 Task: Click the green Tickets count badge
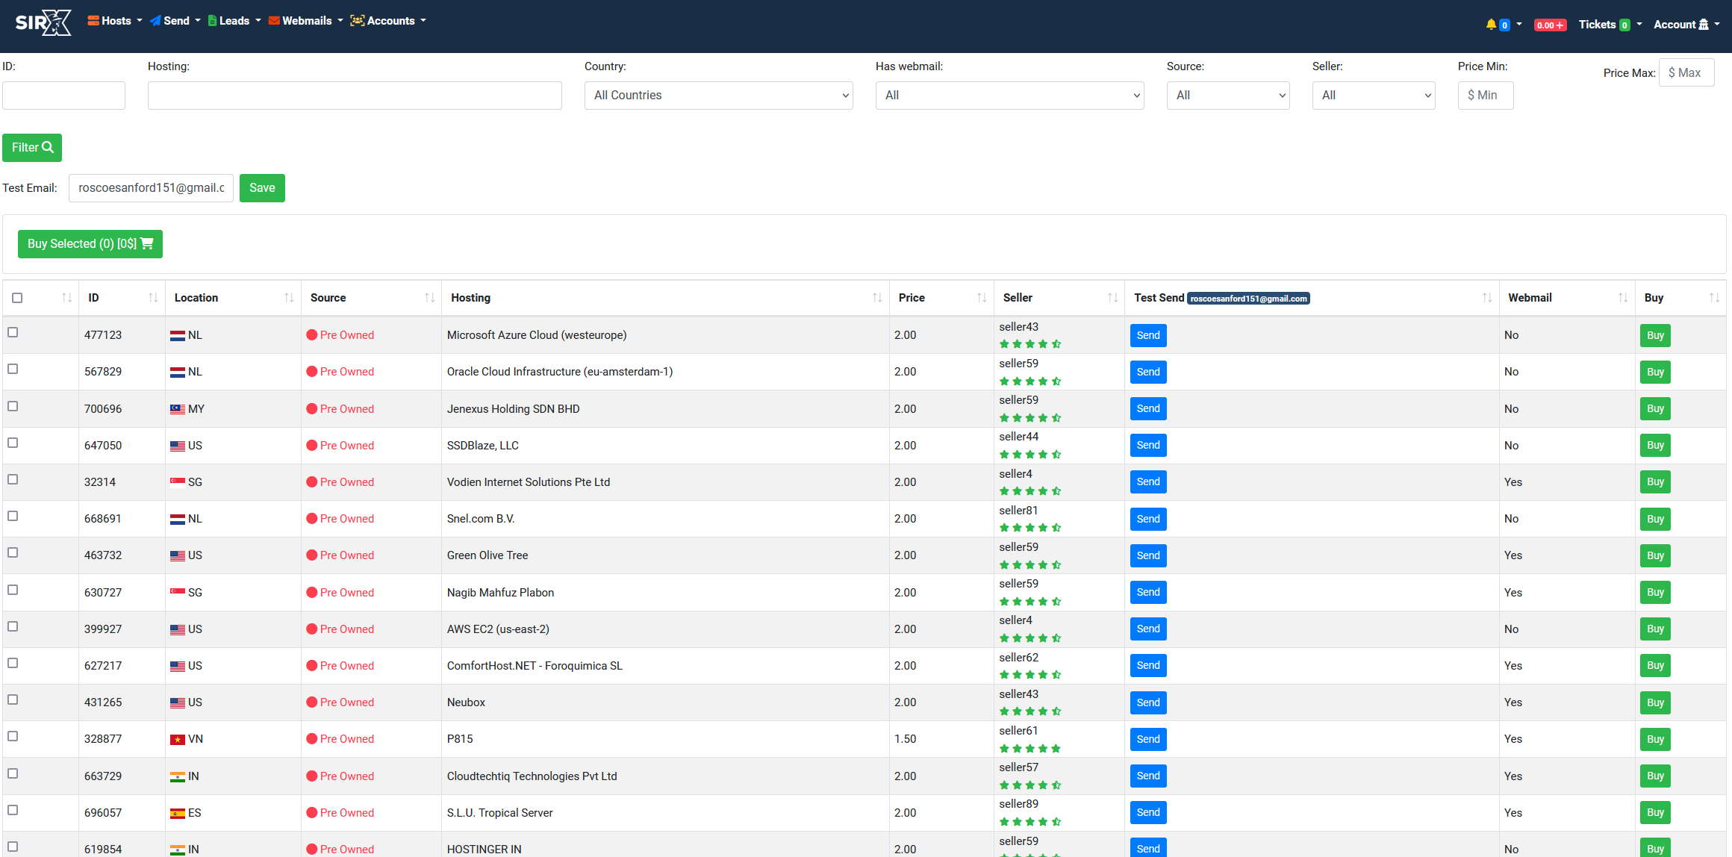[x=1624, y=25]
